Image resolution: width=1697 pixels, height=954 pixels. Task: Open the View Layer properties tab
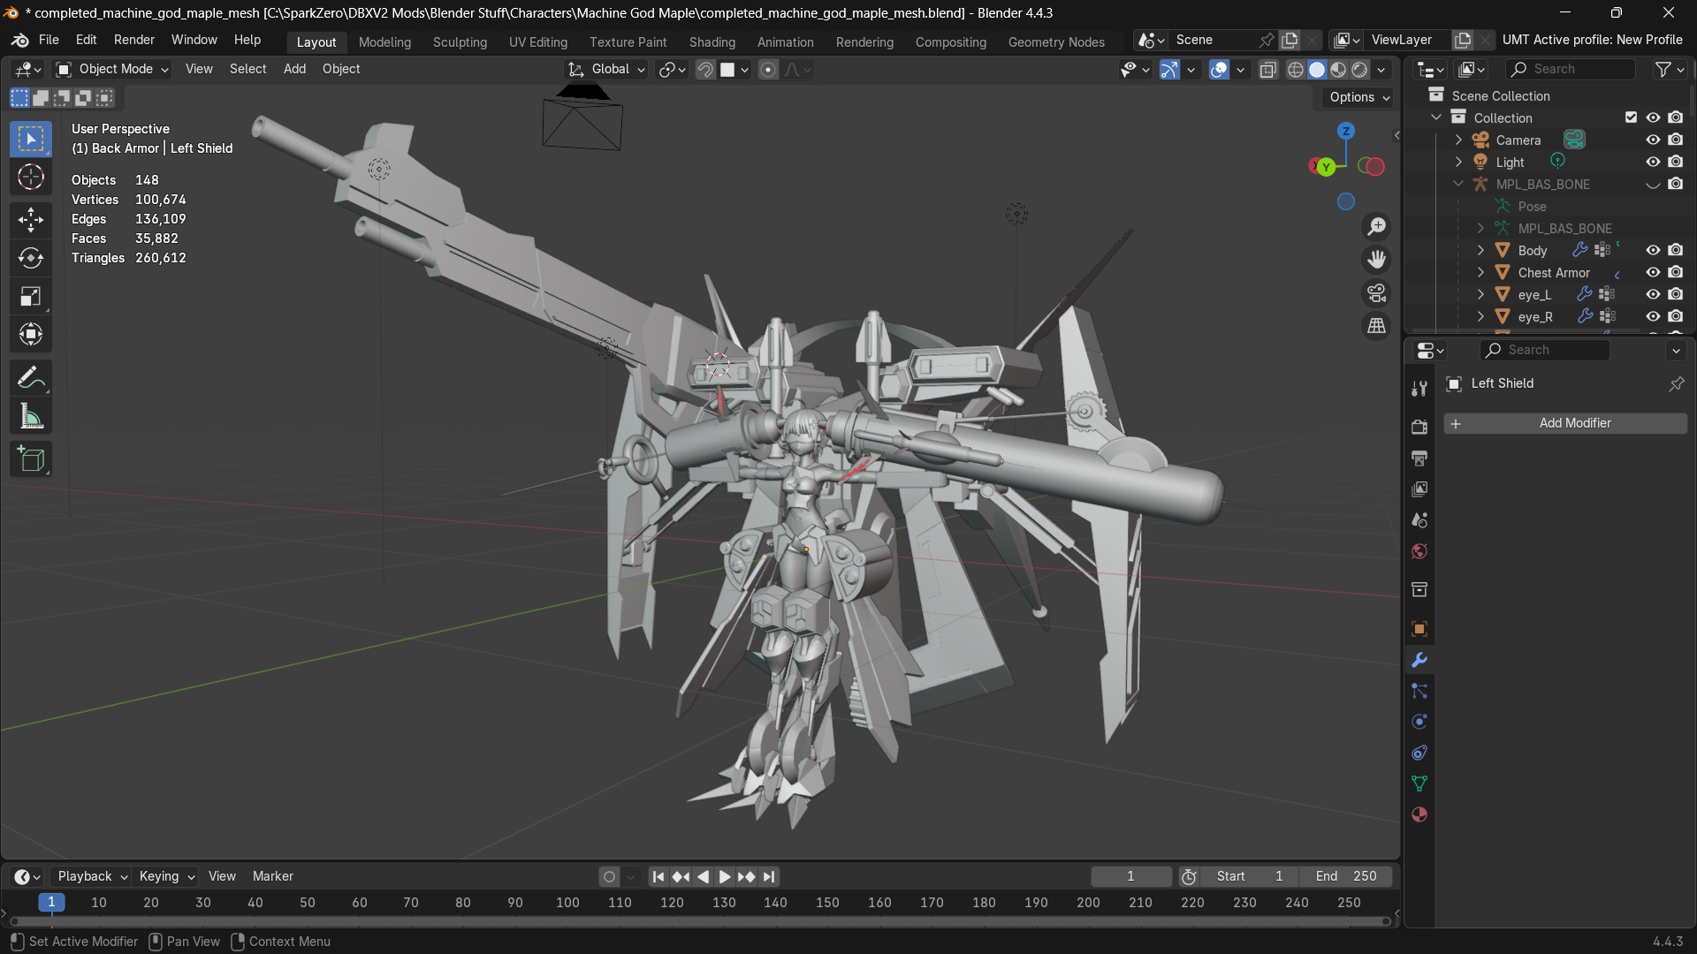click(x=1419, y=489)
